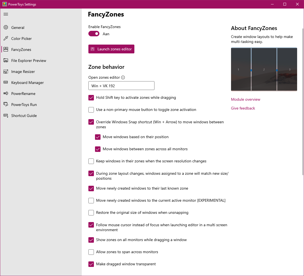This screenshot has height=276, width=304.
Task: Click the General gear icon
Action: pyautogui.click(x=6, y=27)
